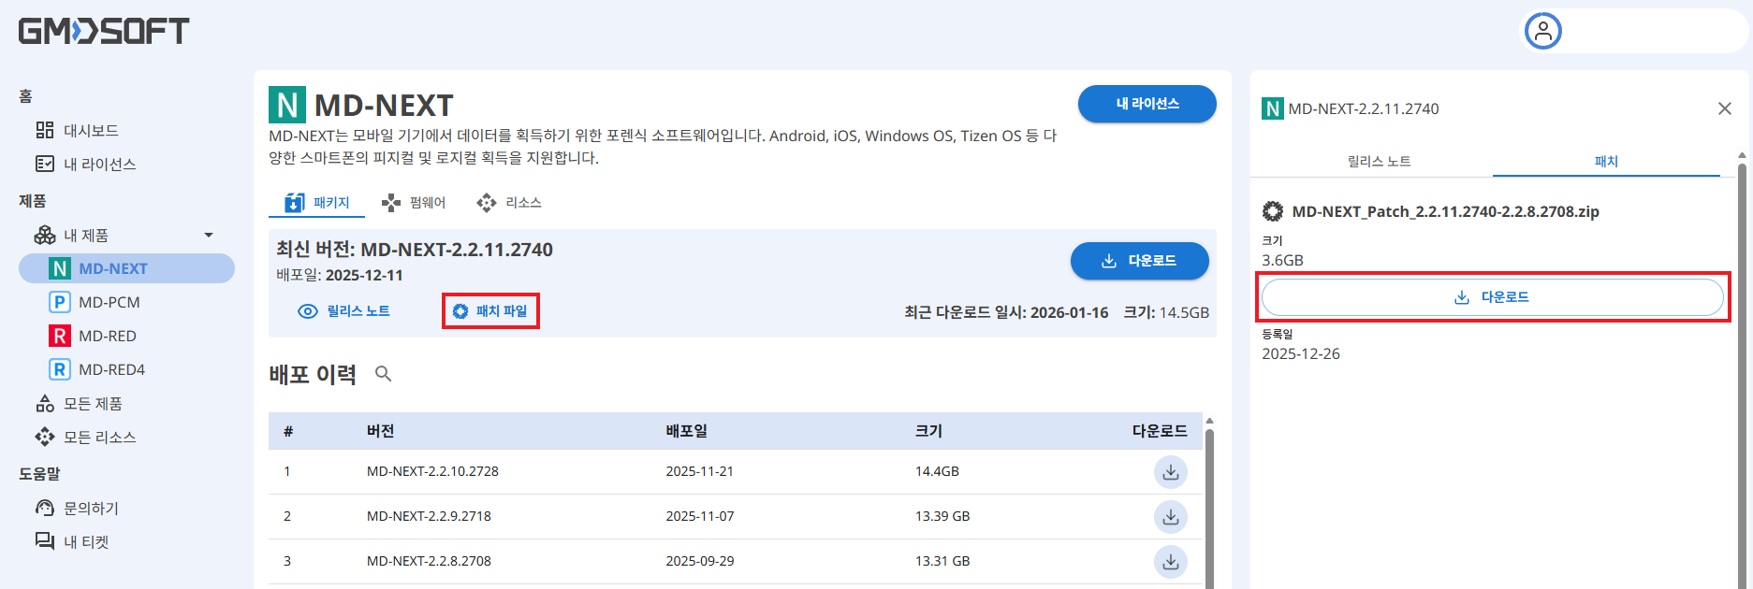Viewport: 1753px width, 589px height.
Task: Switch to the 리소스 tab
Action: pyautogui.click(x=509, y=202)
